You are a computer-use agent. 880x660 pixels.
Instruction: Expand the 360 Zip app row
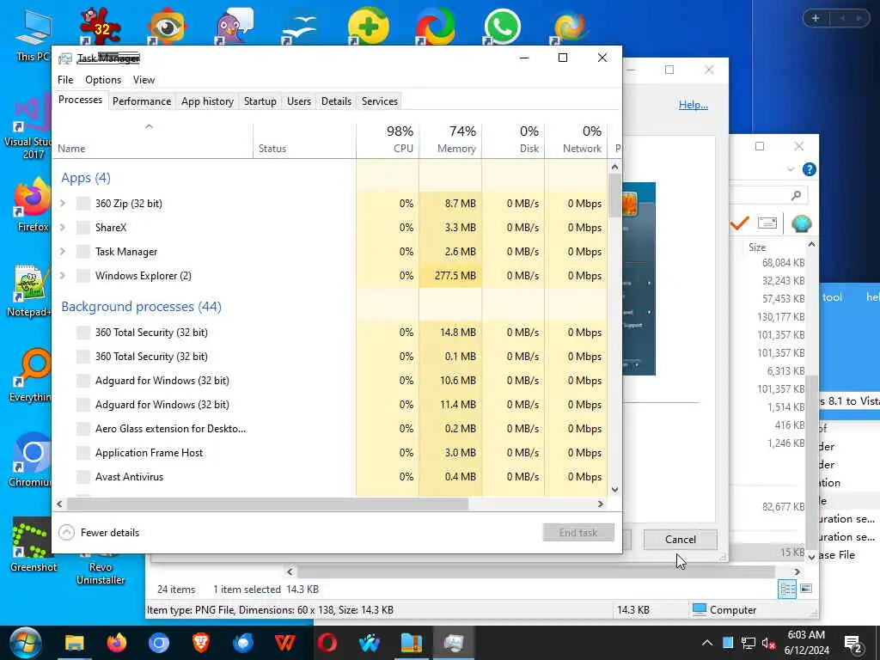(63, 203)
